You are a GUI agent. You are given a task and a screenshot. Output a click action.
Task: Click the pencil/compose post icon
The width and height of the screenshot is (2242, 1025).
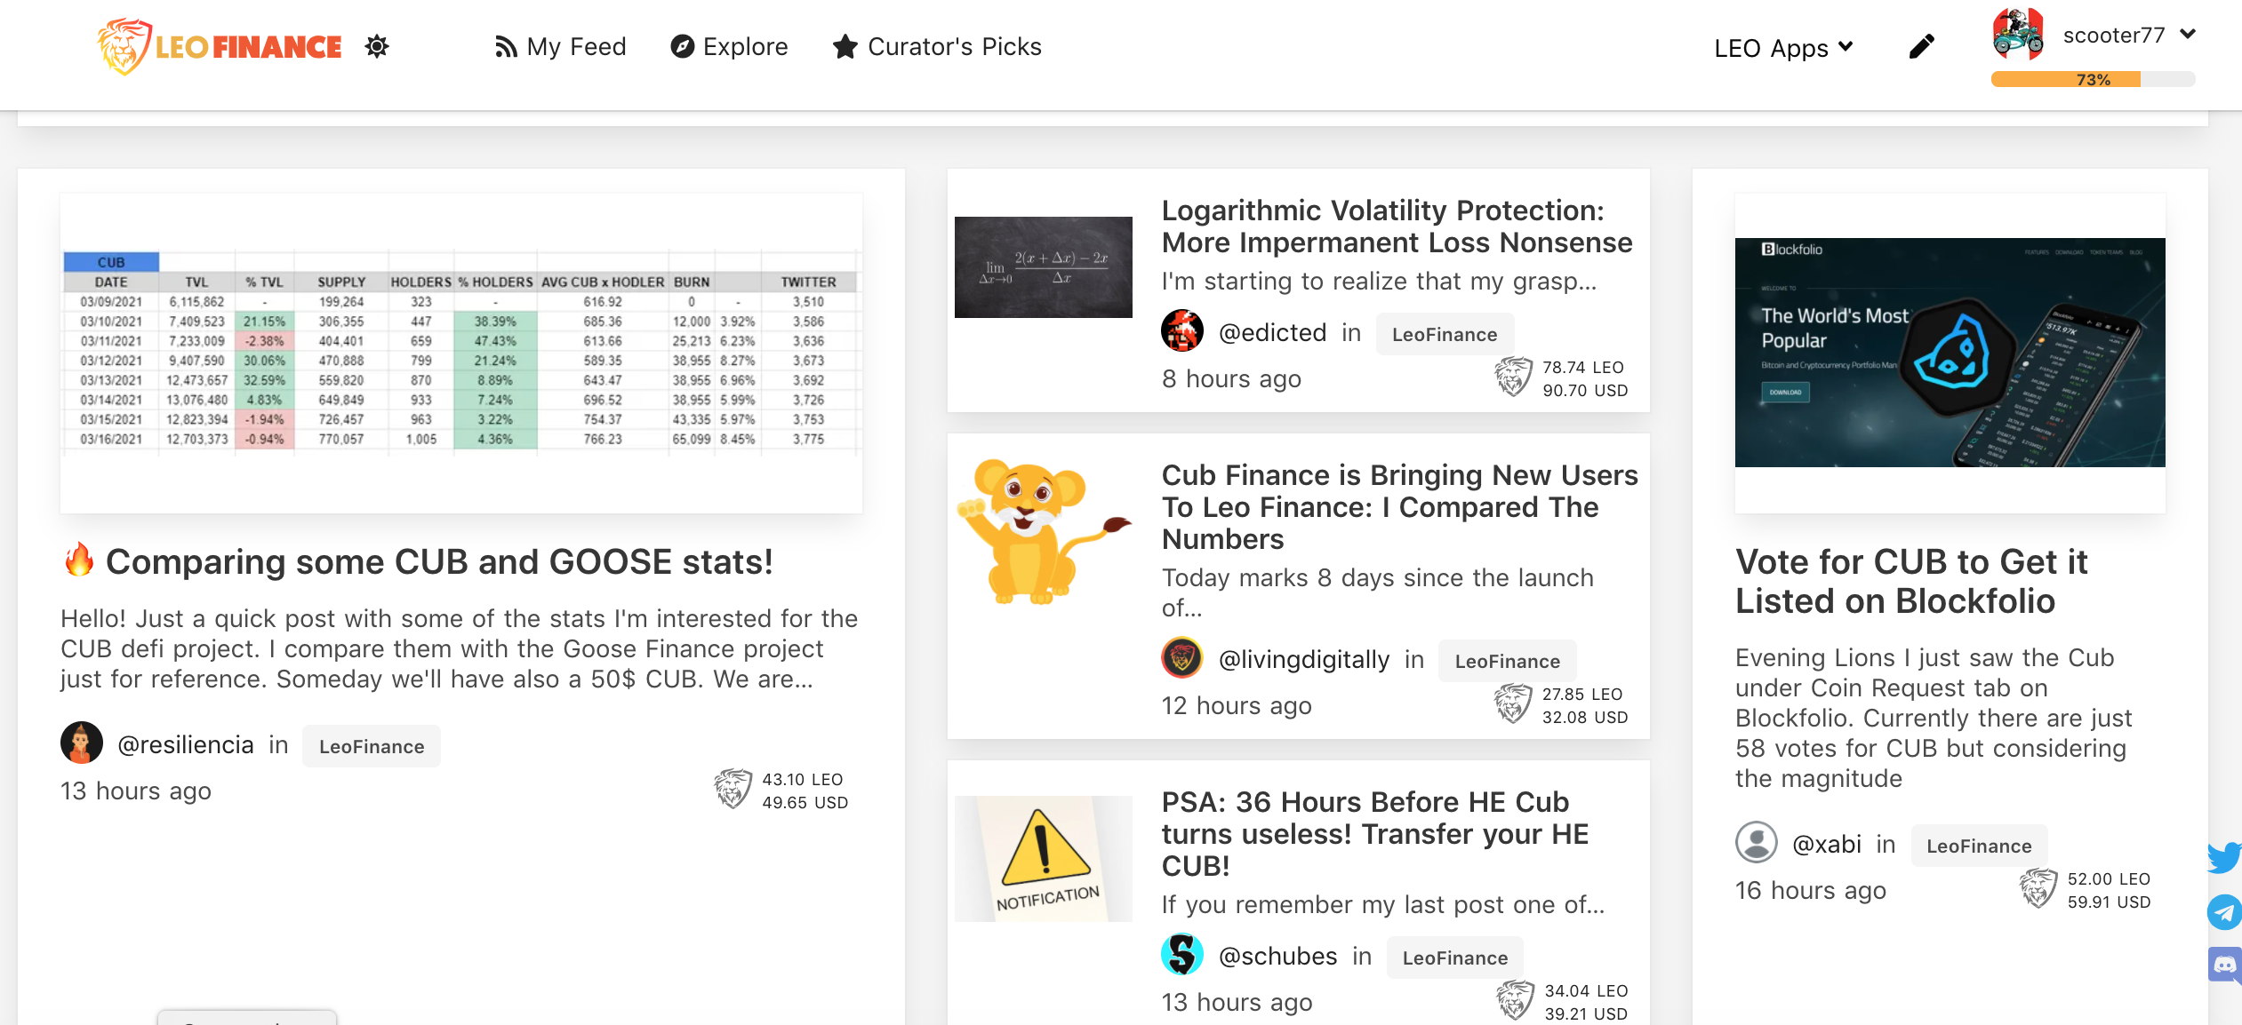point(1922,46)
